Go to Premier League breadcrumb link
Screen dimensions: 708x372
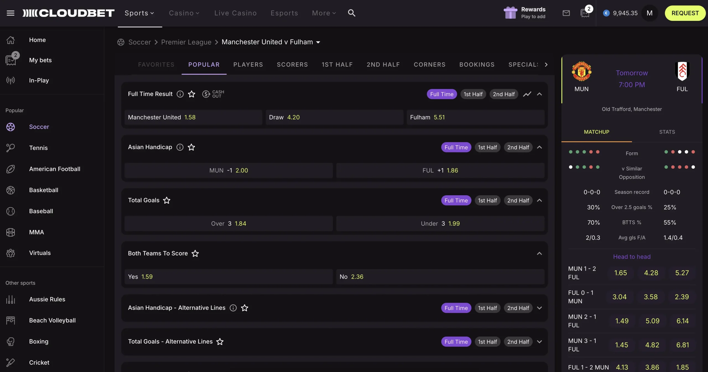(x=186, y=42)
